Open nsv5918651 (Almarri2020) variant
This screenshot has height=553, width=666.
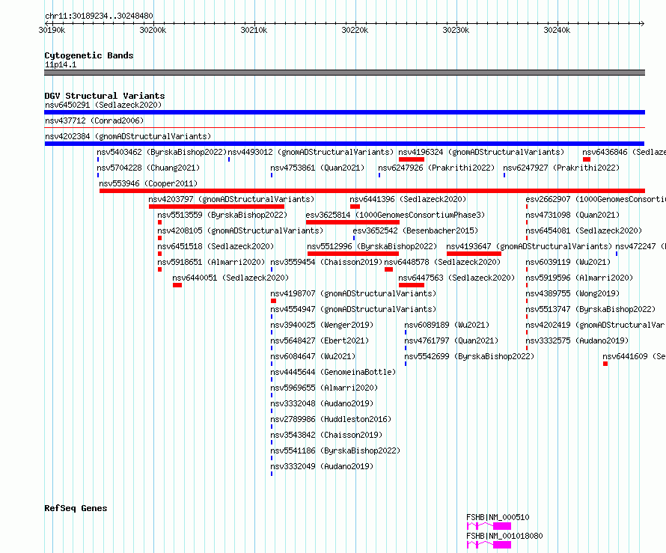point(211,262)
